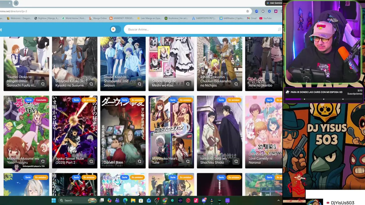The width and height of the screenshot is (365, 205).
Task: Open a new browser tab
Action: click(16, 3)
